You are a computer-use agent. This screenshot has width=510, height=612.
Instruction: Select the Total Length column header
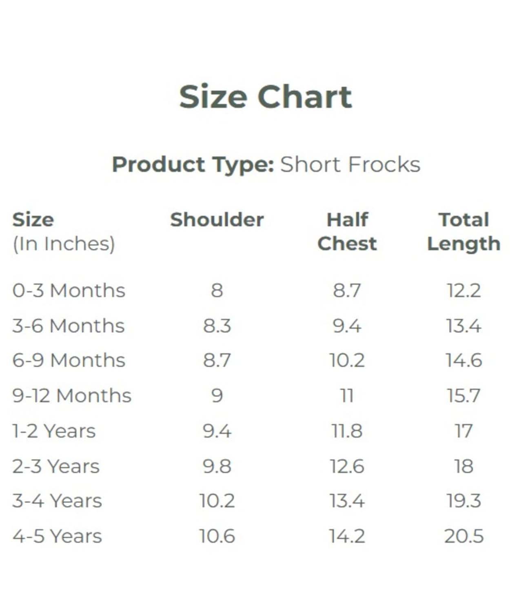click(464, 233)
